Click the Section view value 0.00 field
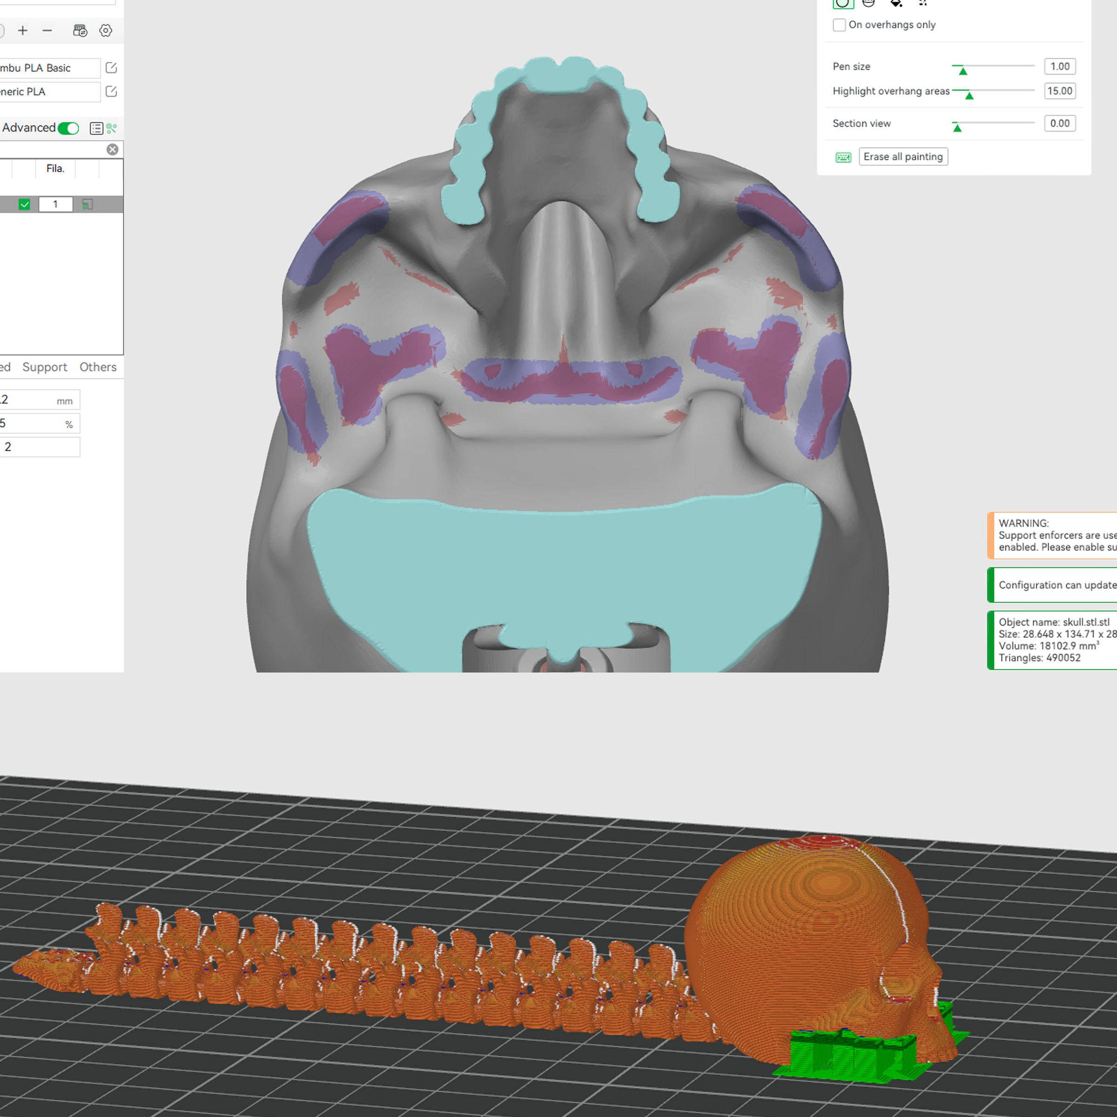 [1060, 123]
